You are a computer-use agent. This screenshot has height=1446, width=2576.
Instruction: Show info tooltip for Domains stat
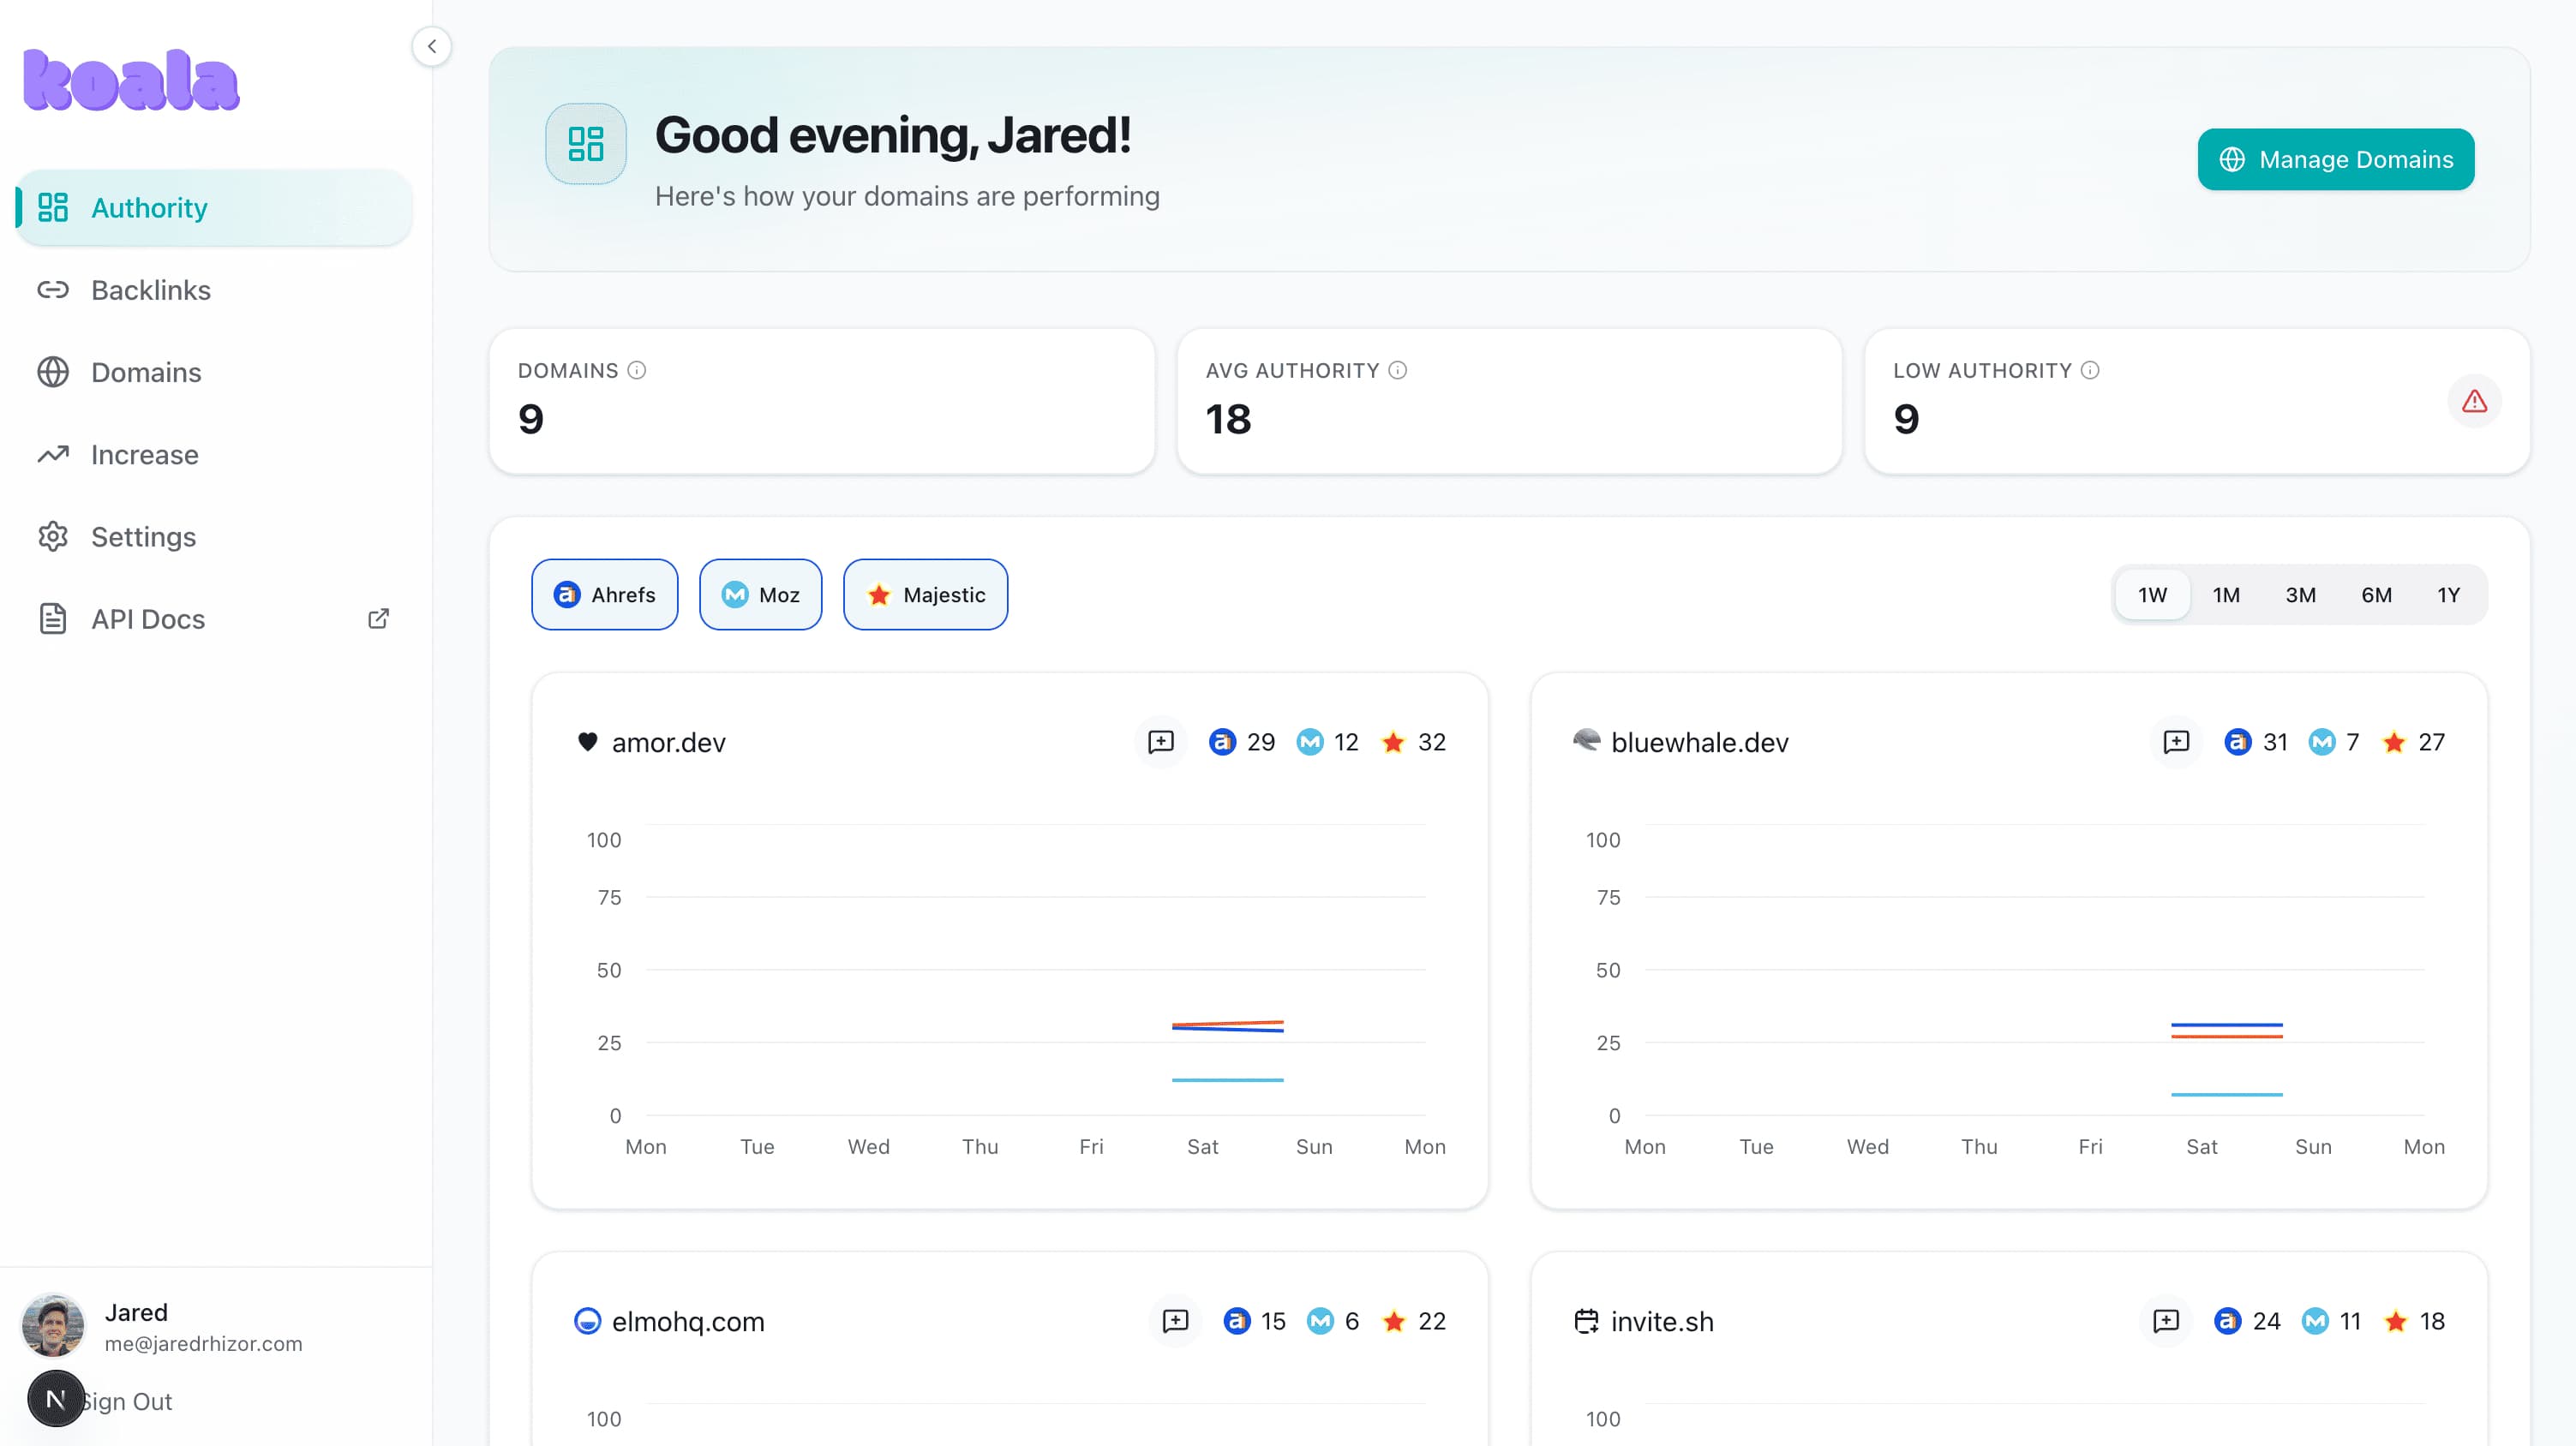(636, 371)
